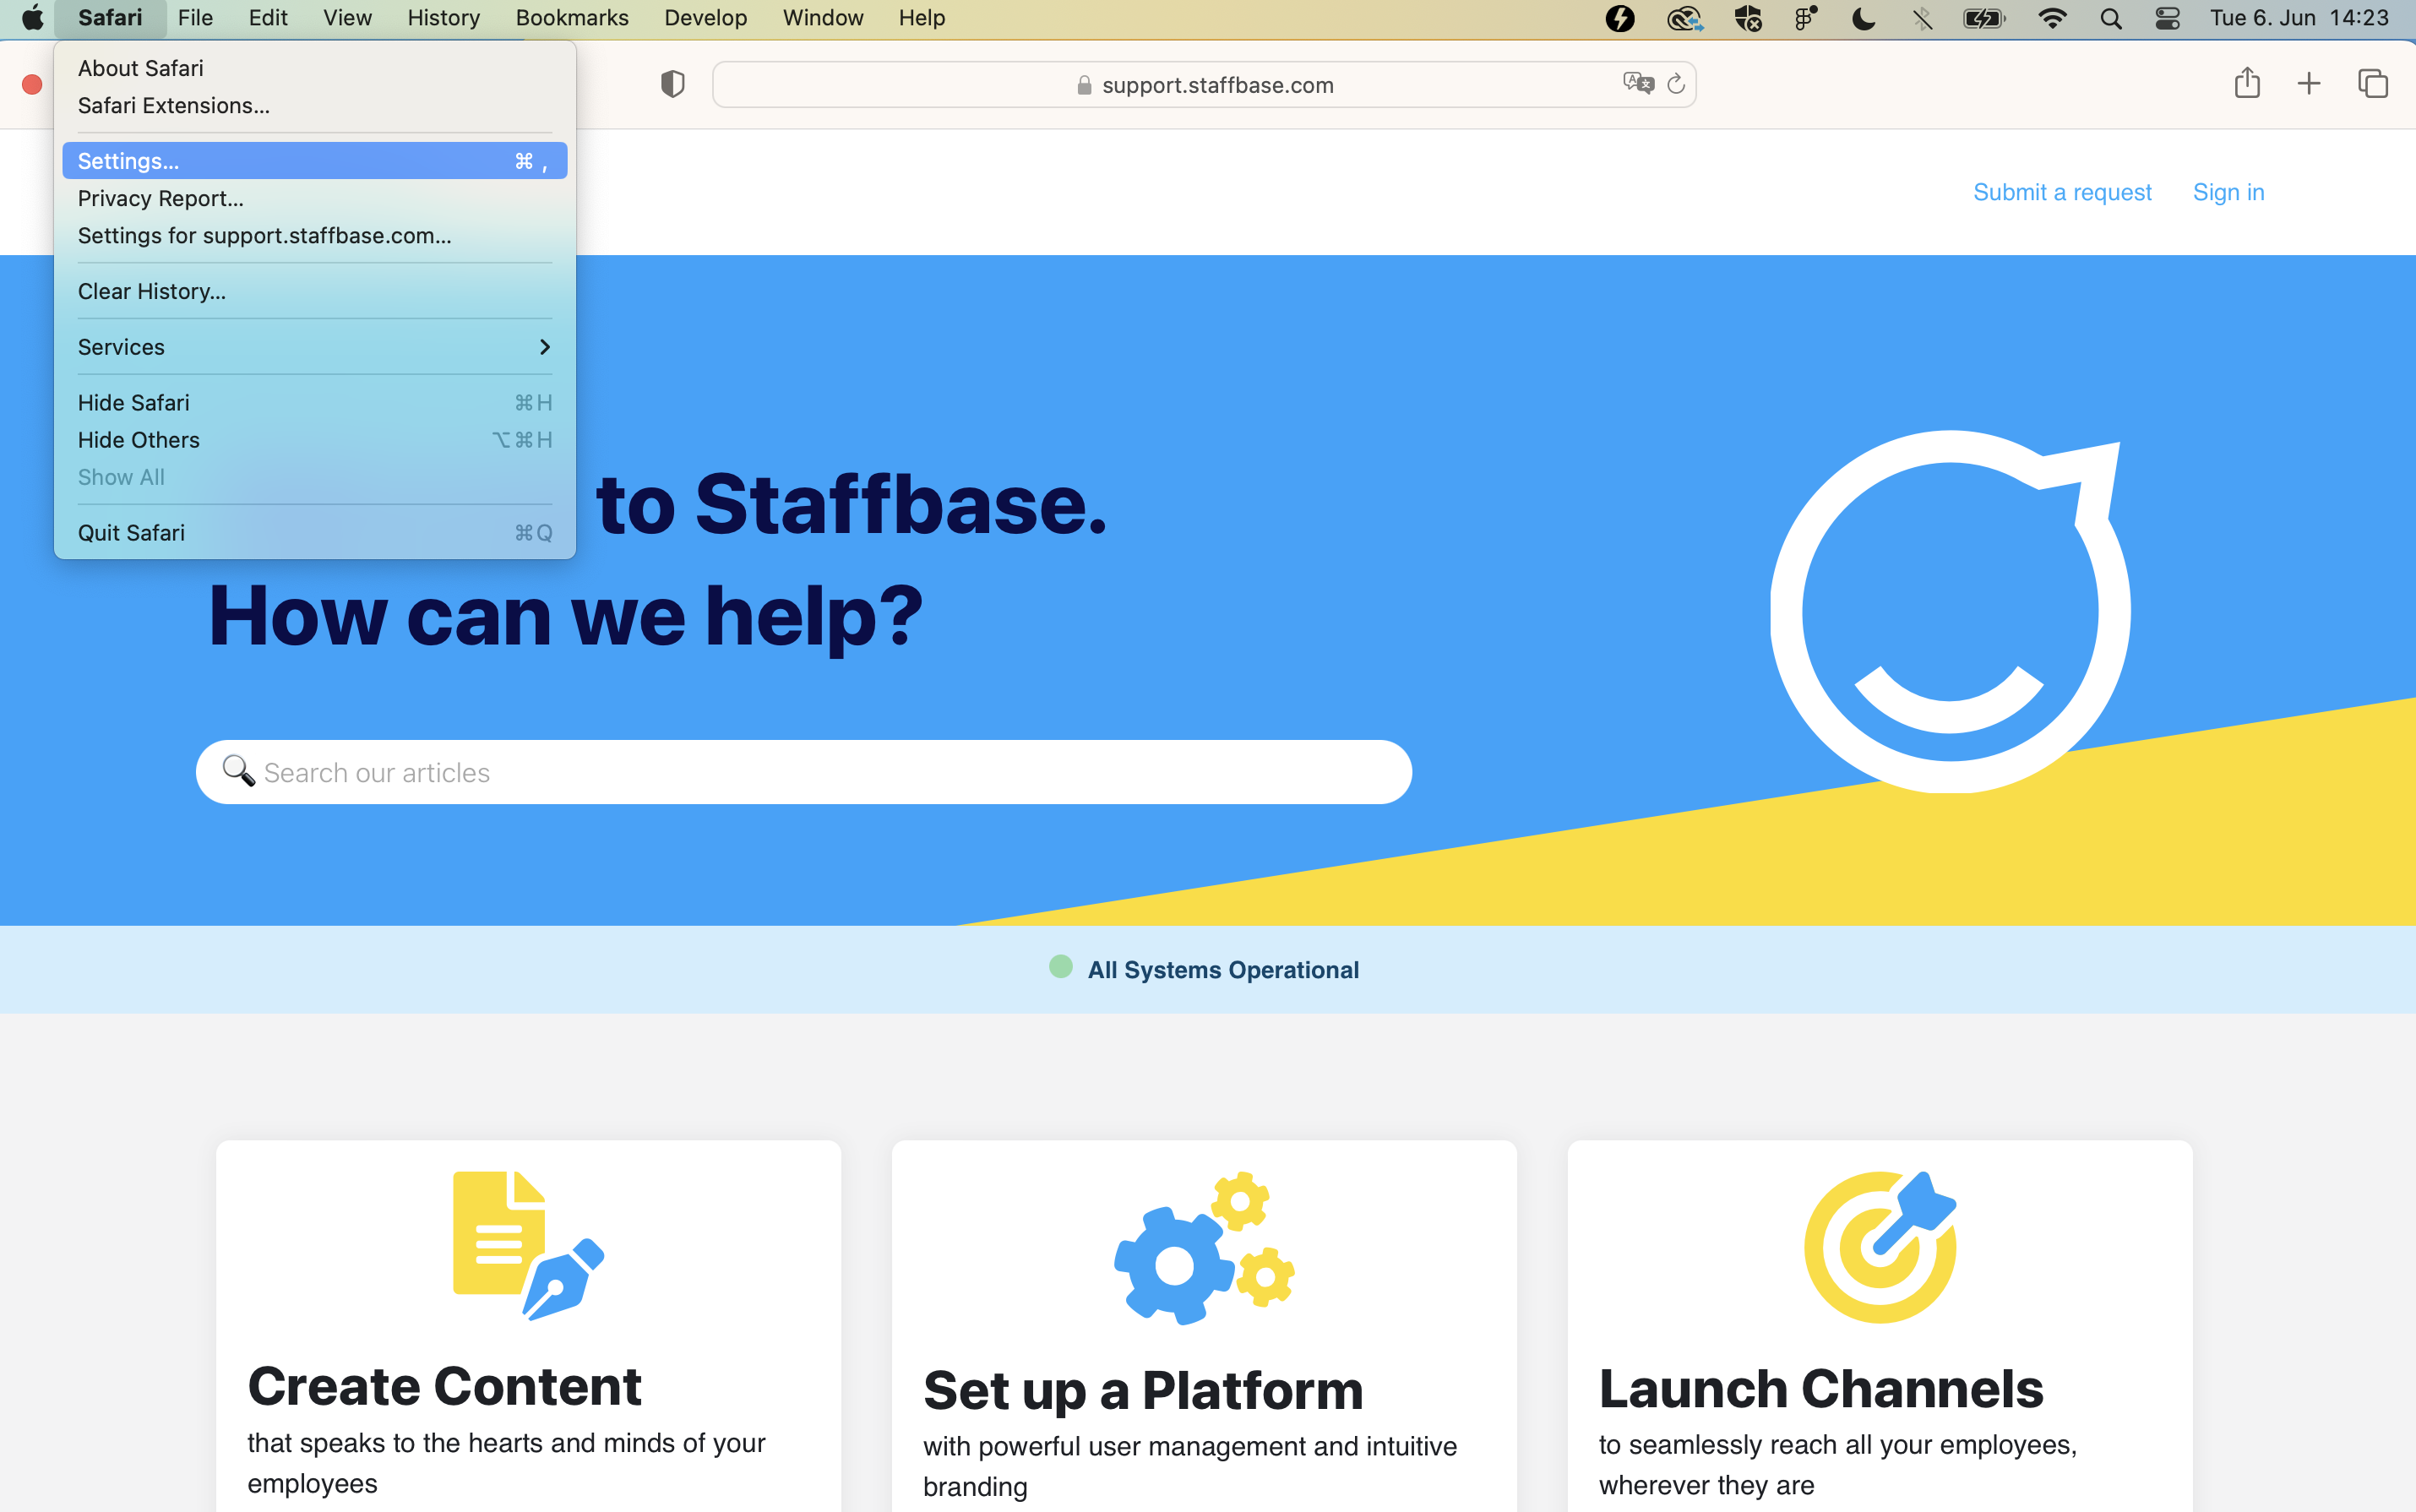Open the Share sheet icon
This screenshot has height=1512, width=2416.
tap(2247, 83)
